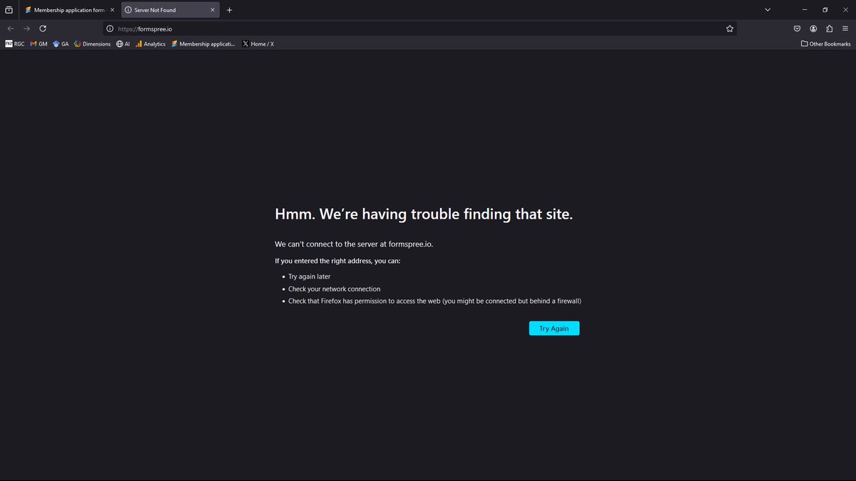Close the Server Not Found tab
856x481 pixels.
(x=213, y=10)
